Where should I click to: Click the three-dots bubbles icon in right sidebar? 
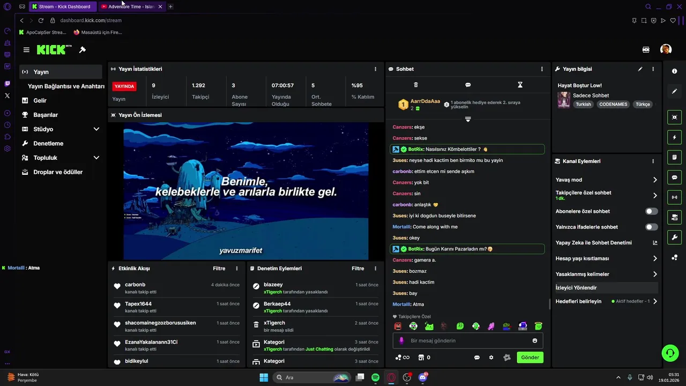[674, 257]
